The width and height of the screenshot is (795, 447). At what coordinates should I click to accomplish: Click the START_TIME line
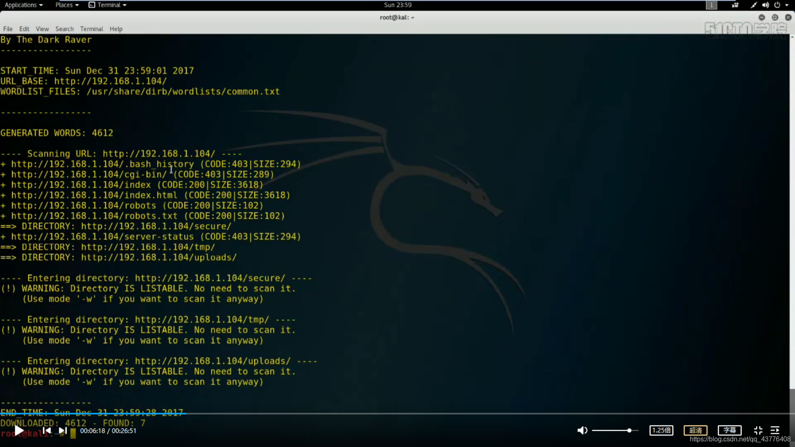coord(97,71)
